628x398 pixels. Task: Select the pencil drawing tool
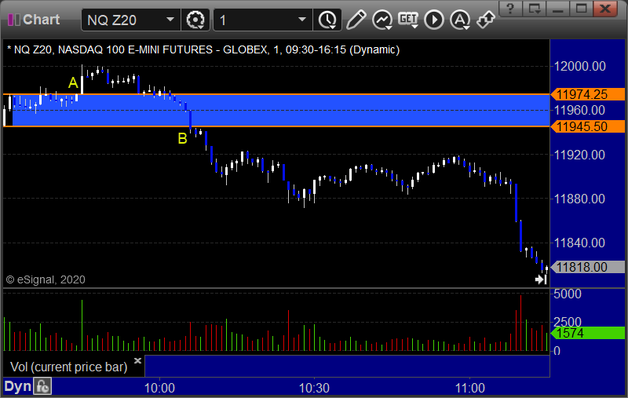356,20
